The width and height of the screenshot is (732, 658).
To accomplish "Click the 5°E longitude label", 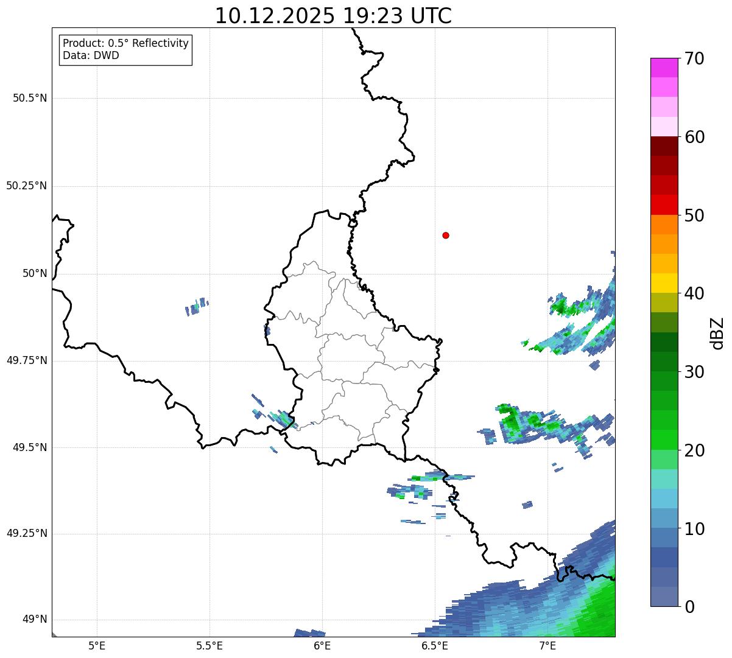I will pyautogui.click(x=97, y=645).
